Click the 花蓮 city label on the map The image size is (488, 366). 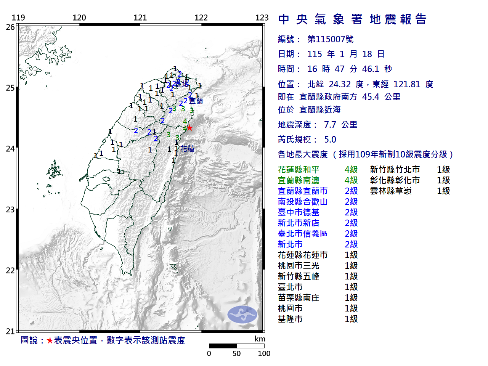187,148
